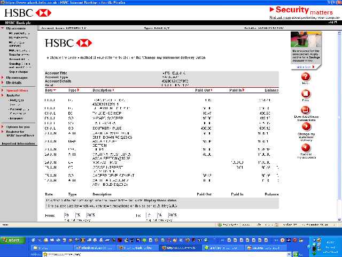This screenshot has width=342, height=257.
Task: Click the page vertical scrollbar down arrow
Action: [339, 220]
